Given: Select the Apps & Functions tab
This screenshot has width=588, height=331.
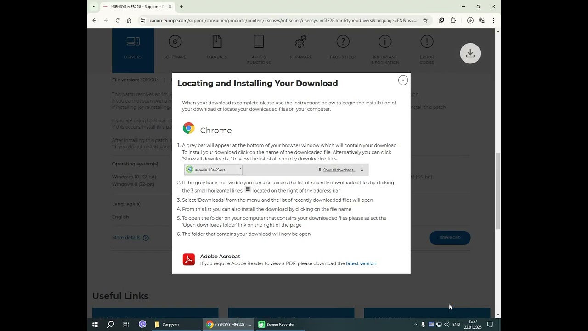Looking at the screenshot, I should [259, 51].
